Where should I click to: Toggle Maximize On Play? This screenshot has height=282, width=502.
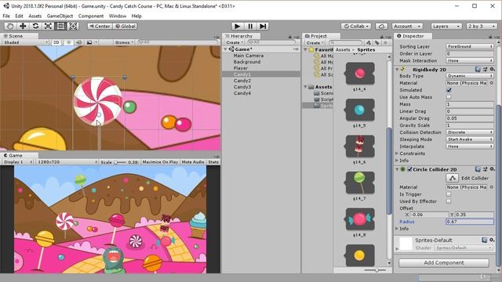point(160,162)
